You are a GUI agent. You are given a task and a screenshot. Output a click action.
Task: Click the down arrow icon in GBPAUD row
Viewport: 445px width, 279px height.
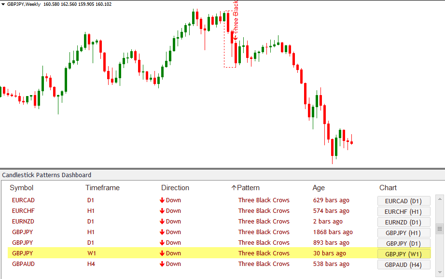coord(162,264)
